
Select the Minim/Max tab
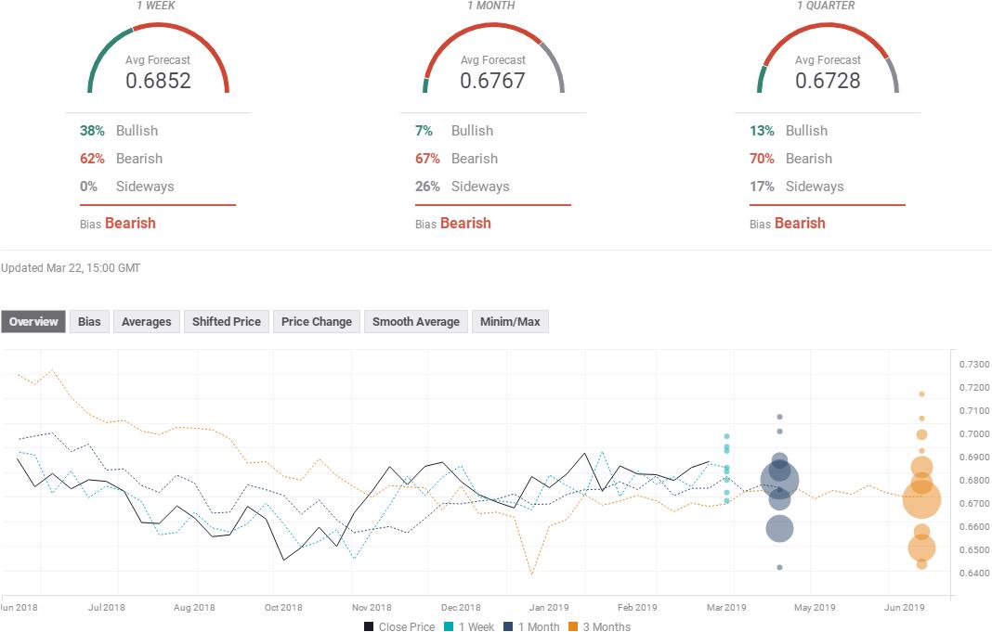[x=510, y=322]
